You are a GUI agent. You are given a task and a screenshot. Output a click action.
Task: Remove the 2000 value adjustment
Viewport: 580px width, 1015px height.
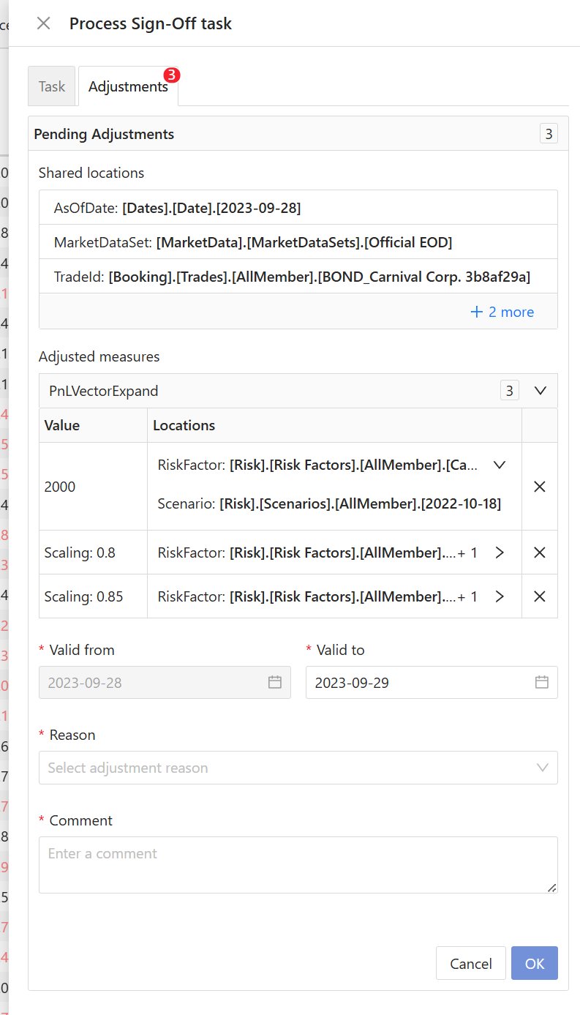coord(540,487)
